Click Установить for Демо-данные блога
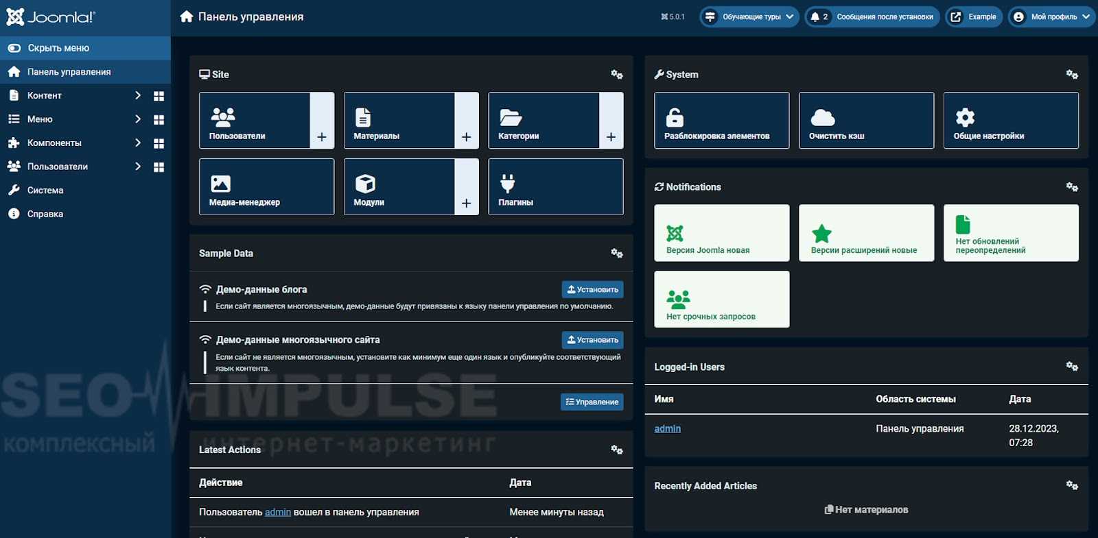This screenshot has height=538, width=1098. click(x=592, y=289)
